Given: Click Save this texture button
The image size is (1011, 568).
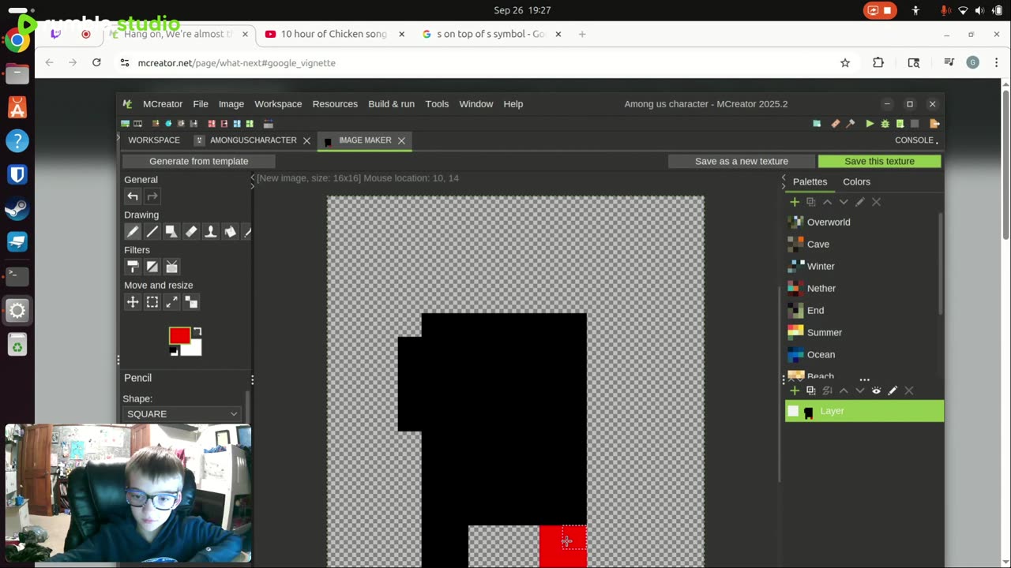Looking at the screenshot, I should coord(879,161).
